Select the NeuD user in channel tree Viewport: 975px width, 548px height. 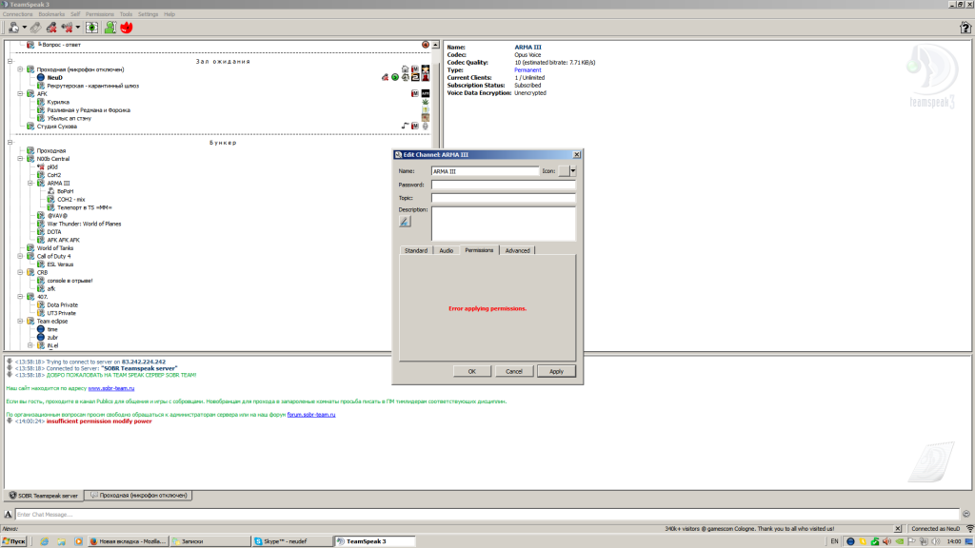[54, 78]
